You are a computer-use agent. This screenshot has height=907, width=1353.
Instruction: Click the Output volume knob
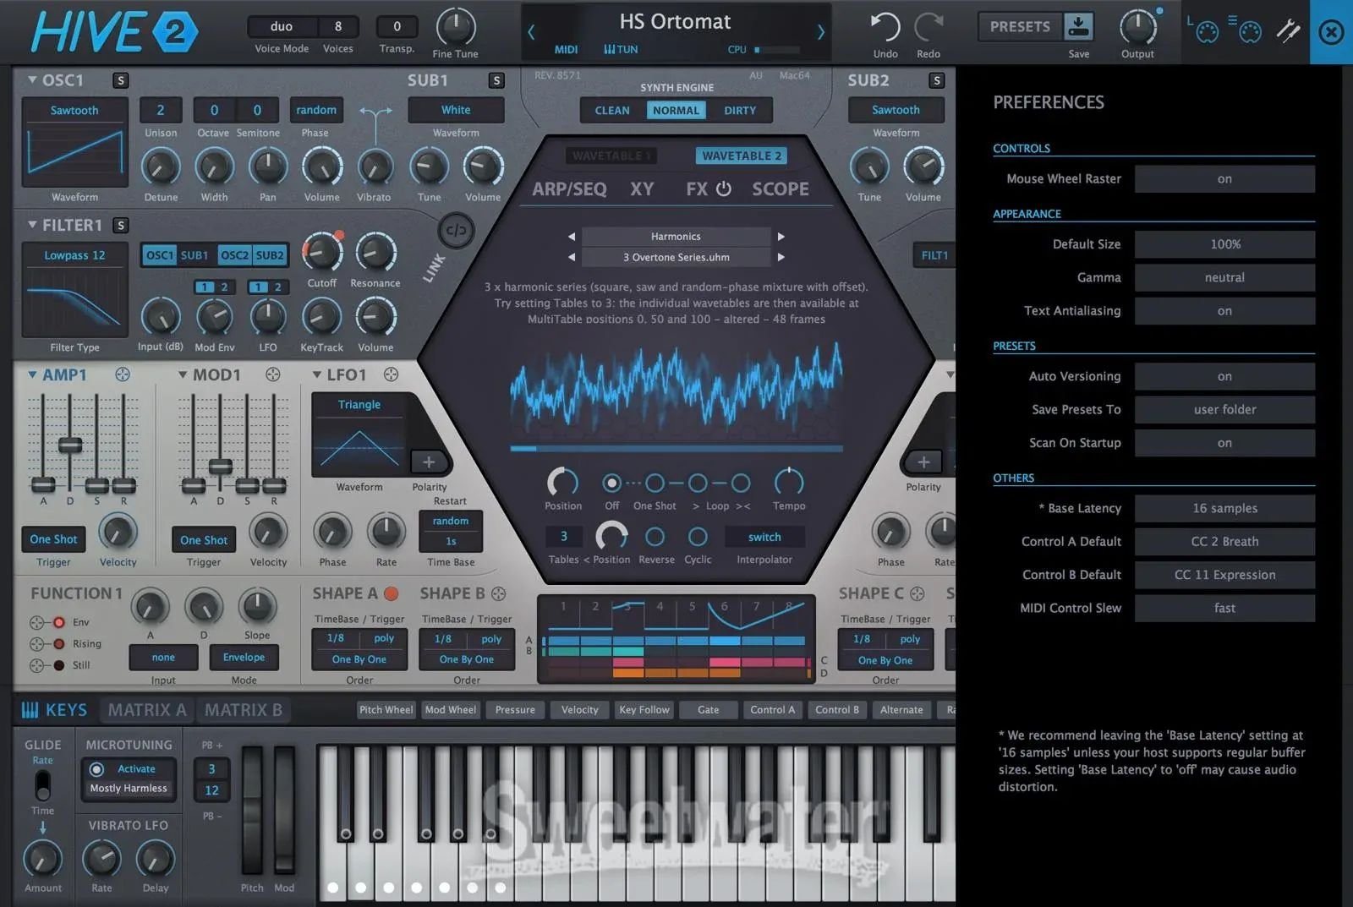(1137, 27)
